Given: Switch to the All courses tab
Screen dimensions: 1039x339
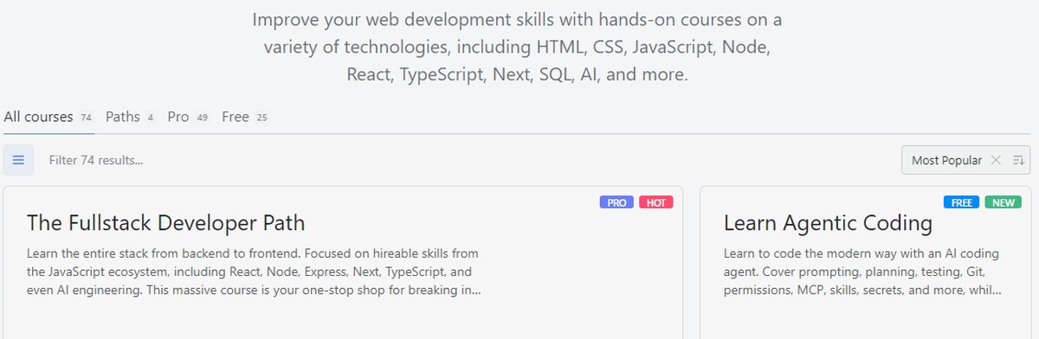Looking at the screenshot, I should tap(48, 117).
